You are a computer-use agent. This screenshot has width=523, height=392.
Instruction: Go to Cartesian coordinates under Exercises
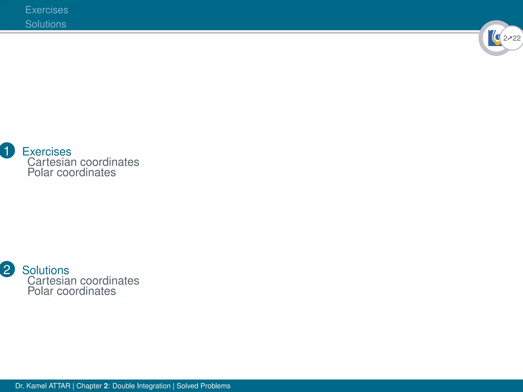pyautogui.click(x=83, y=162)
